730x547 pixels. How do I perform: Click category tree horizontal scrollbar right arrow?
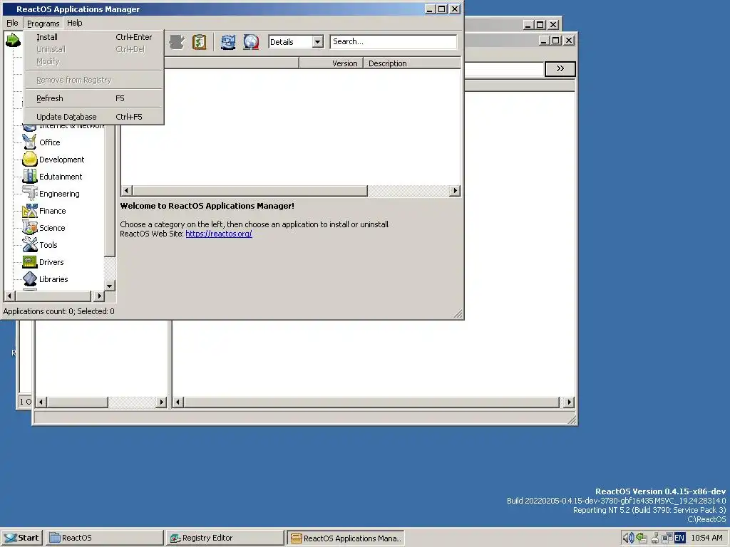coord(98,296)
